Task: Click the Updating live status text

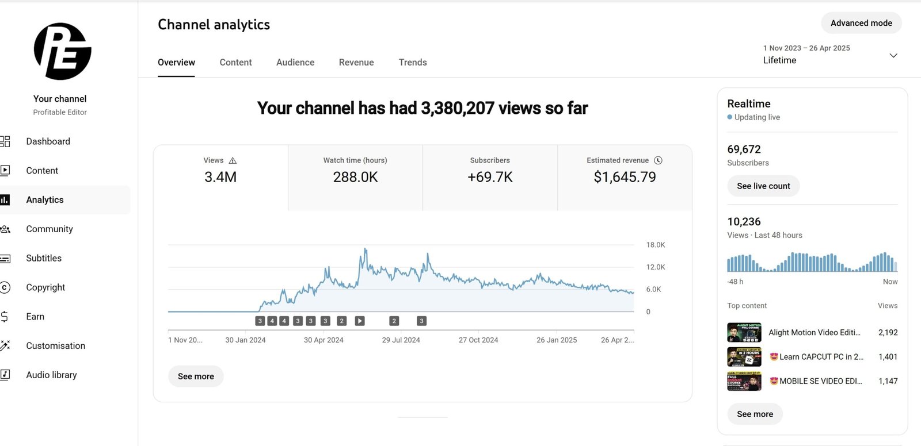Action: (x=757, y=117)
